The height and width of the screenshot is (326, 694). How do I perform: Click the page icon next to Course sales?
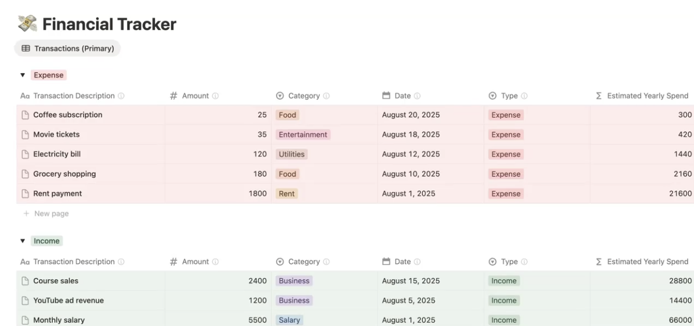pos(25,281)
